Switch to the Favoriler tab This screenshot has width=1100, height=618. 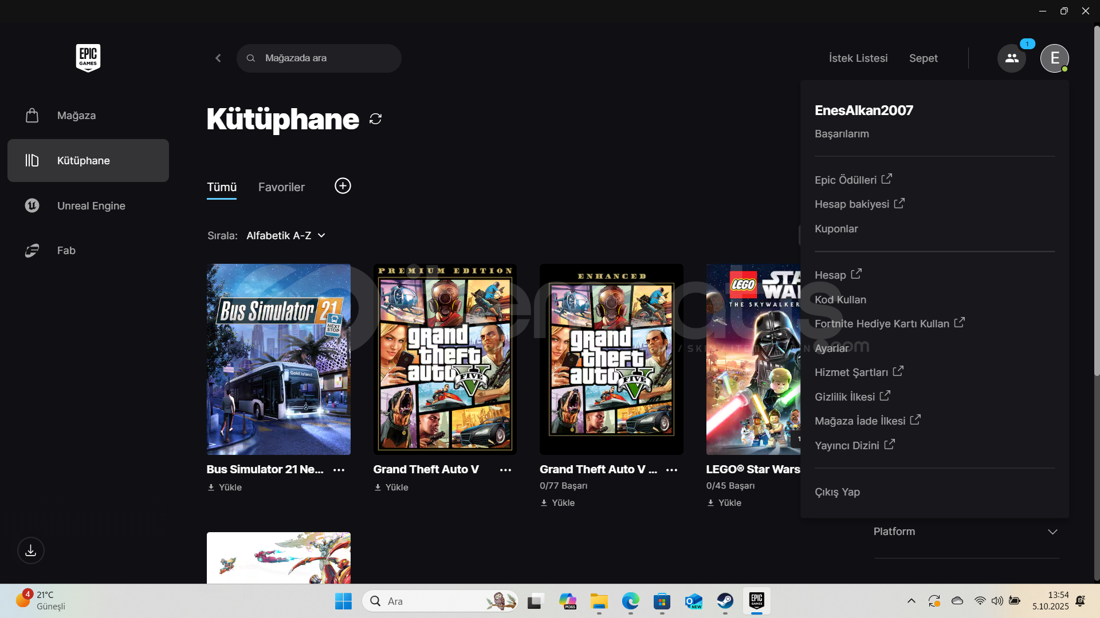point(281,187)
